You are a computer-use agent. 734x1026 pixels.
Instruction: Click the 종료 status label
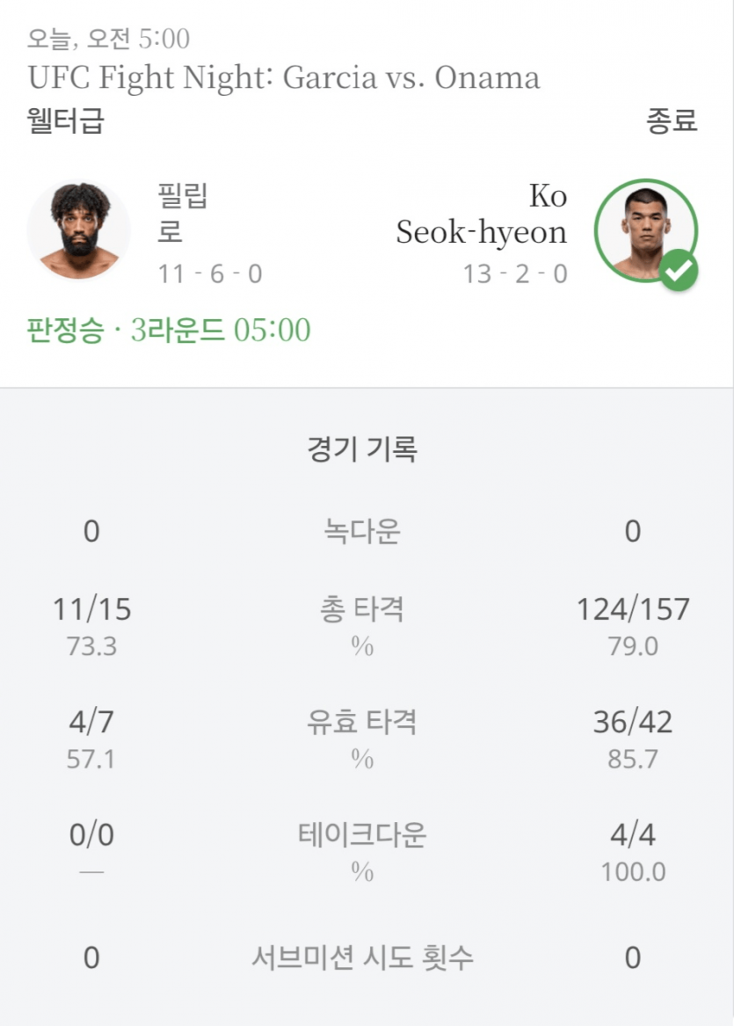[x=672, y=121]
